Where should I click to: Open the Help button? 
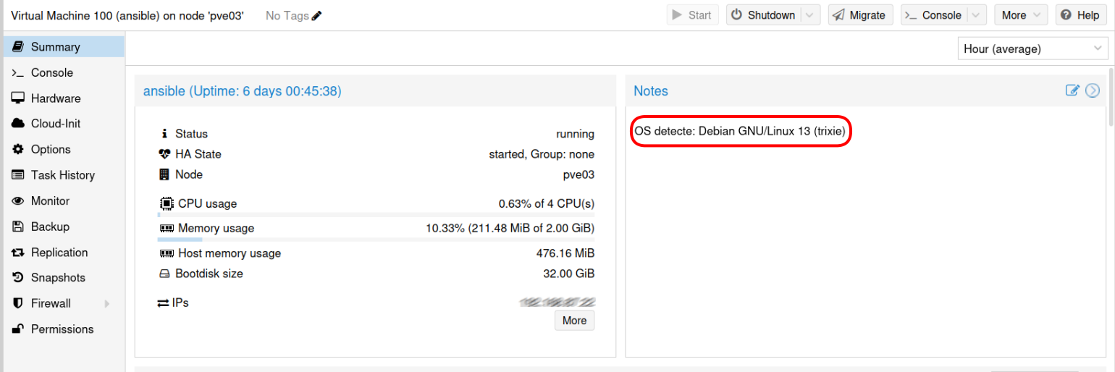(1081, 15)
